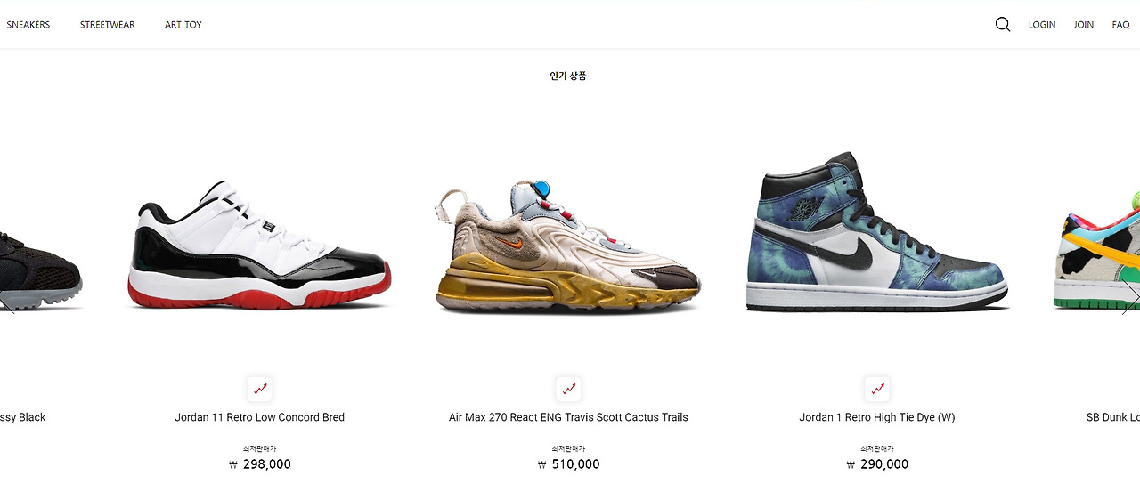Select the Jordan 11 Retro Low shoe image
This screenshot has height=483, width=1140.
[260, 246]
